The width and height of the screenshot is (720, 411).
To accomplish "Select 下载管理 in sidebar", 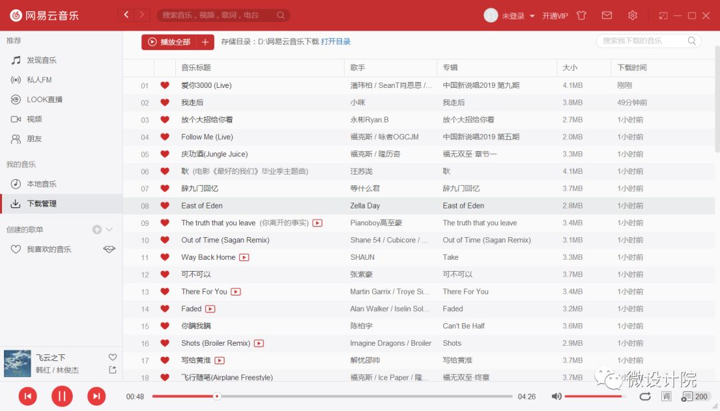I will coord(61,204).
